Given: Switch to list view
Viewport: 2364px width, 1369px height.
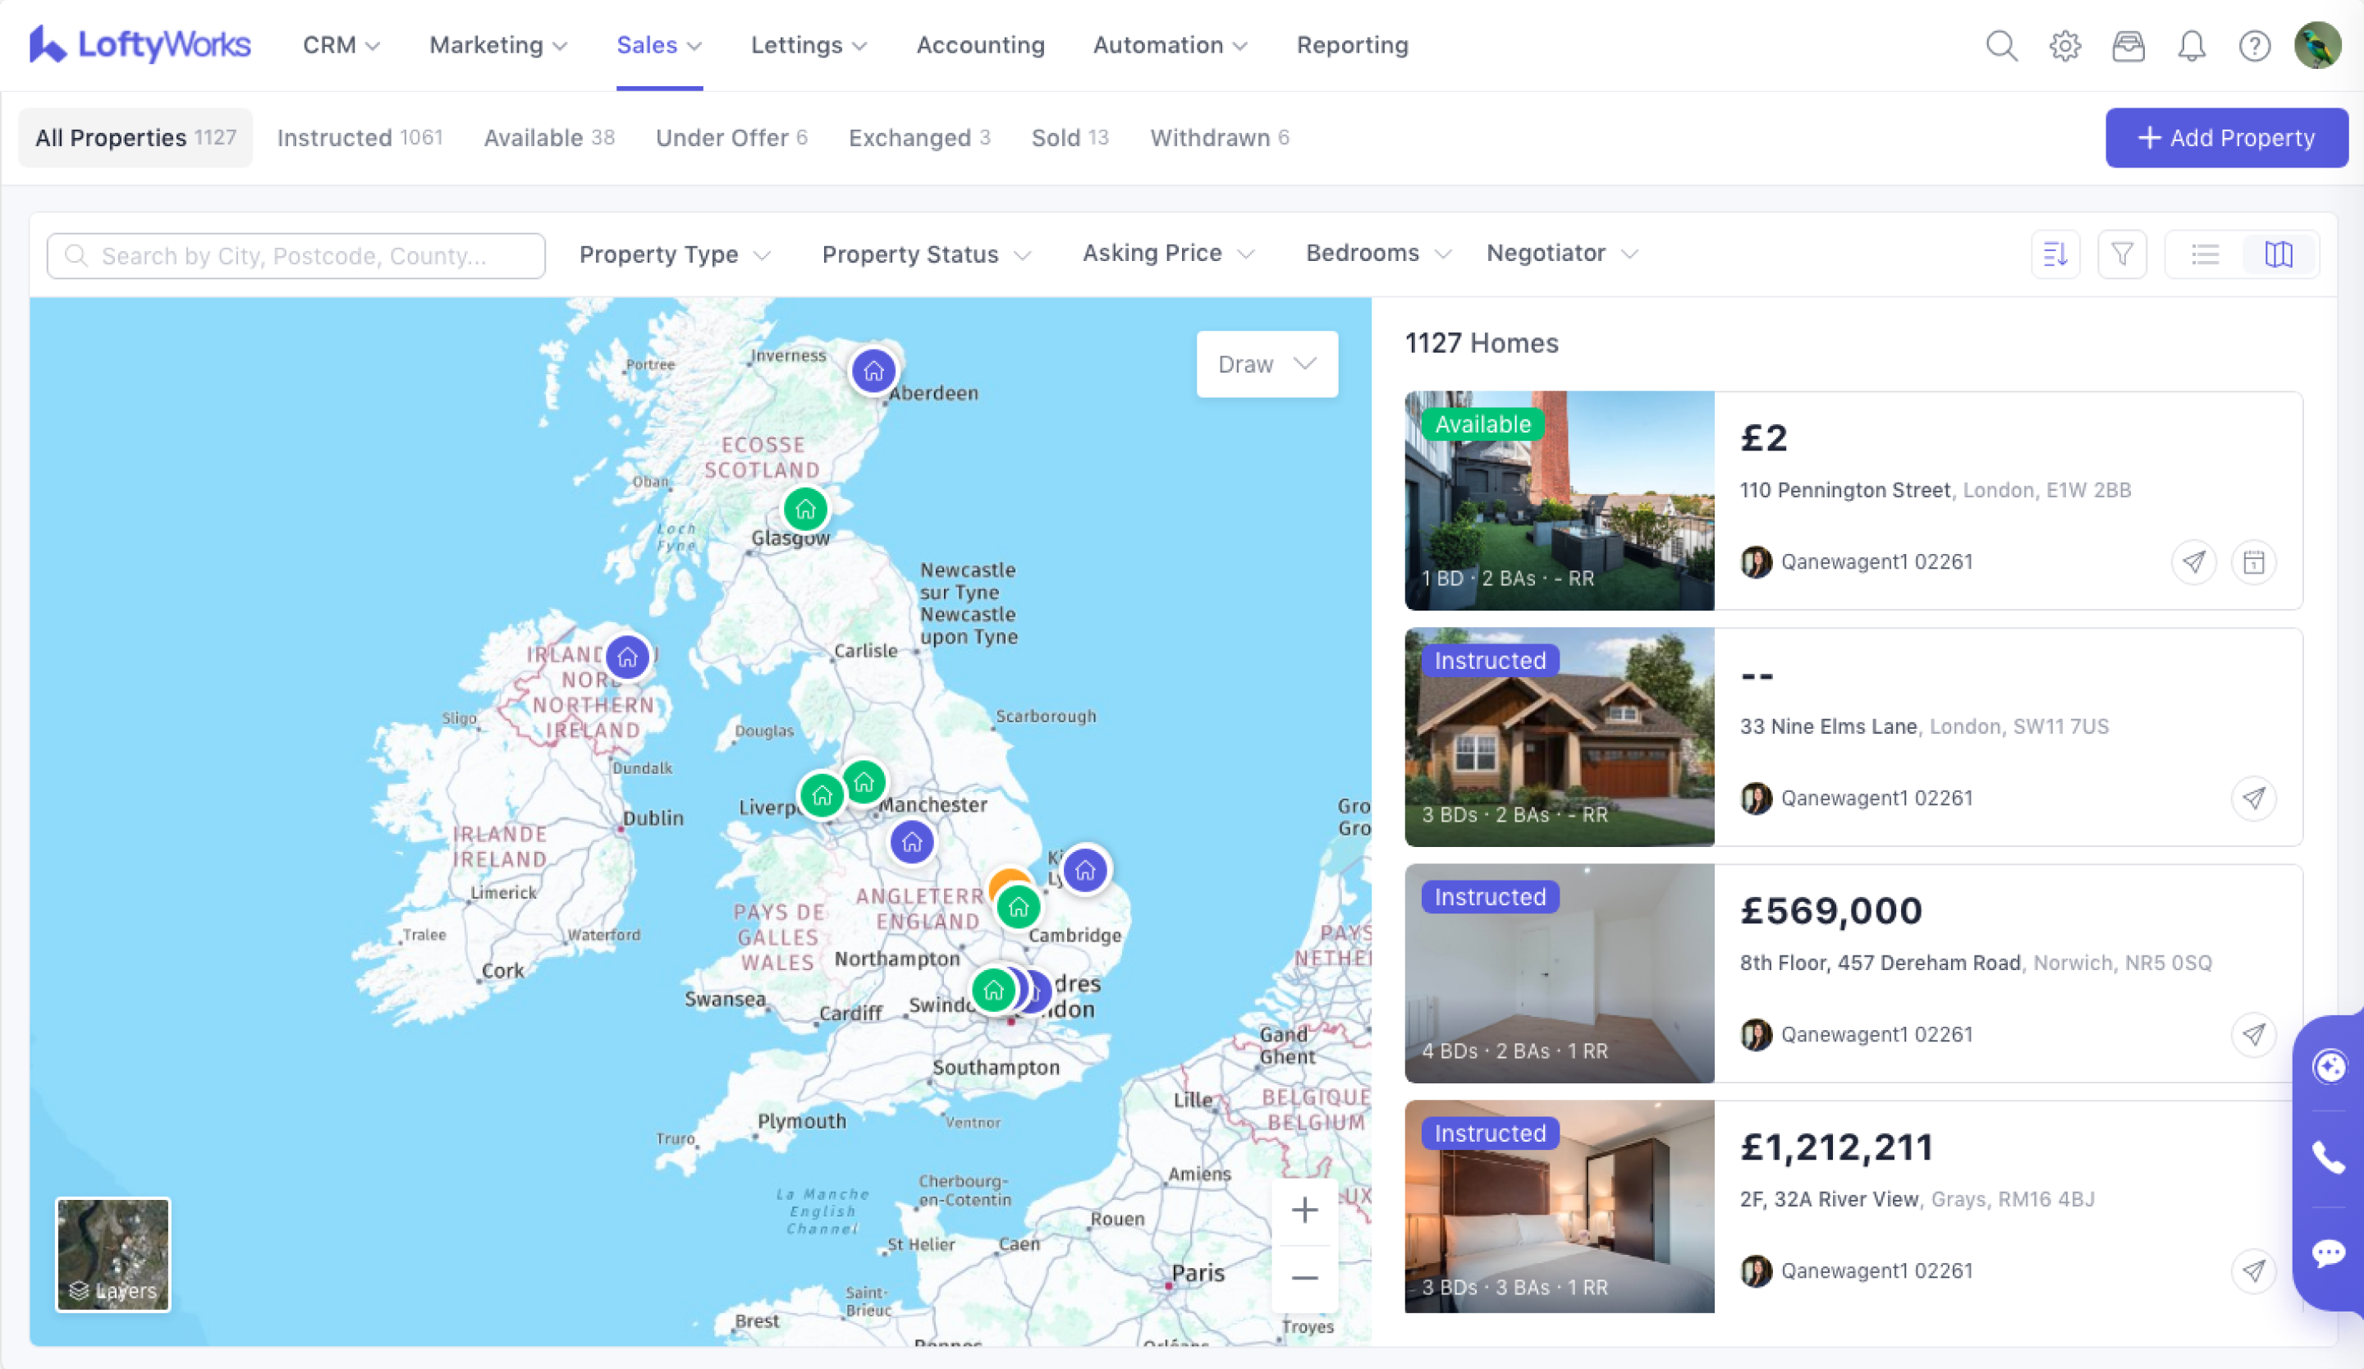Looking at the screenshot, I should (2205, 254).
